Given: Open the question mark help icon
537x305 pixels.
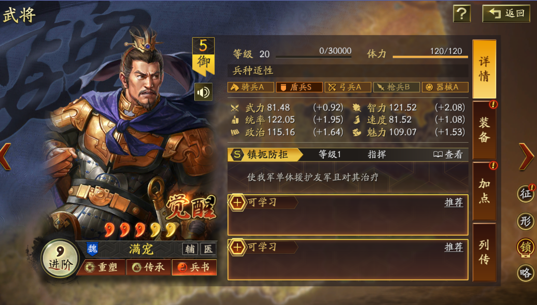Looking at the screenshot, I should click(462, 14).
